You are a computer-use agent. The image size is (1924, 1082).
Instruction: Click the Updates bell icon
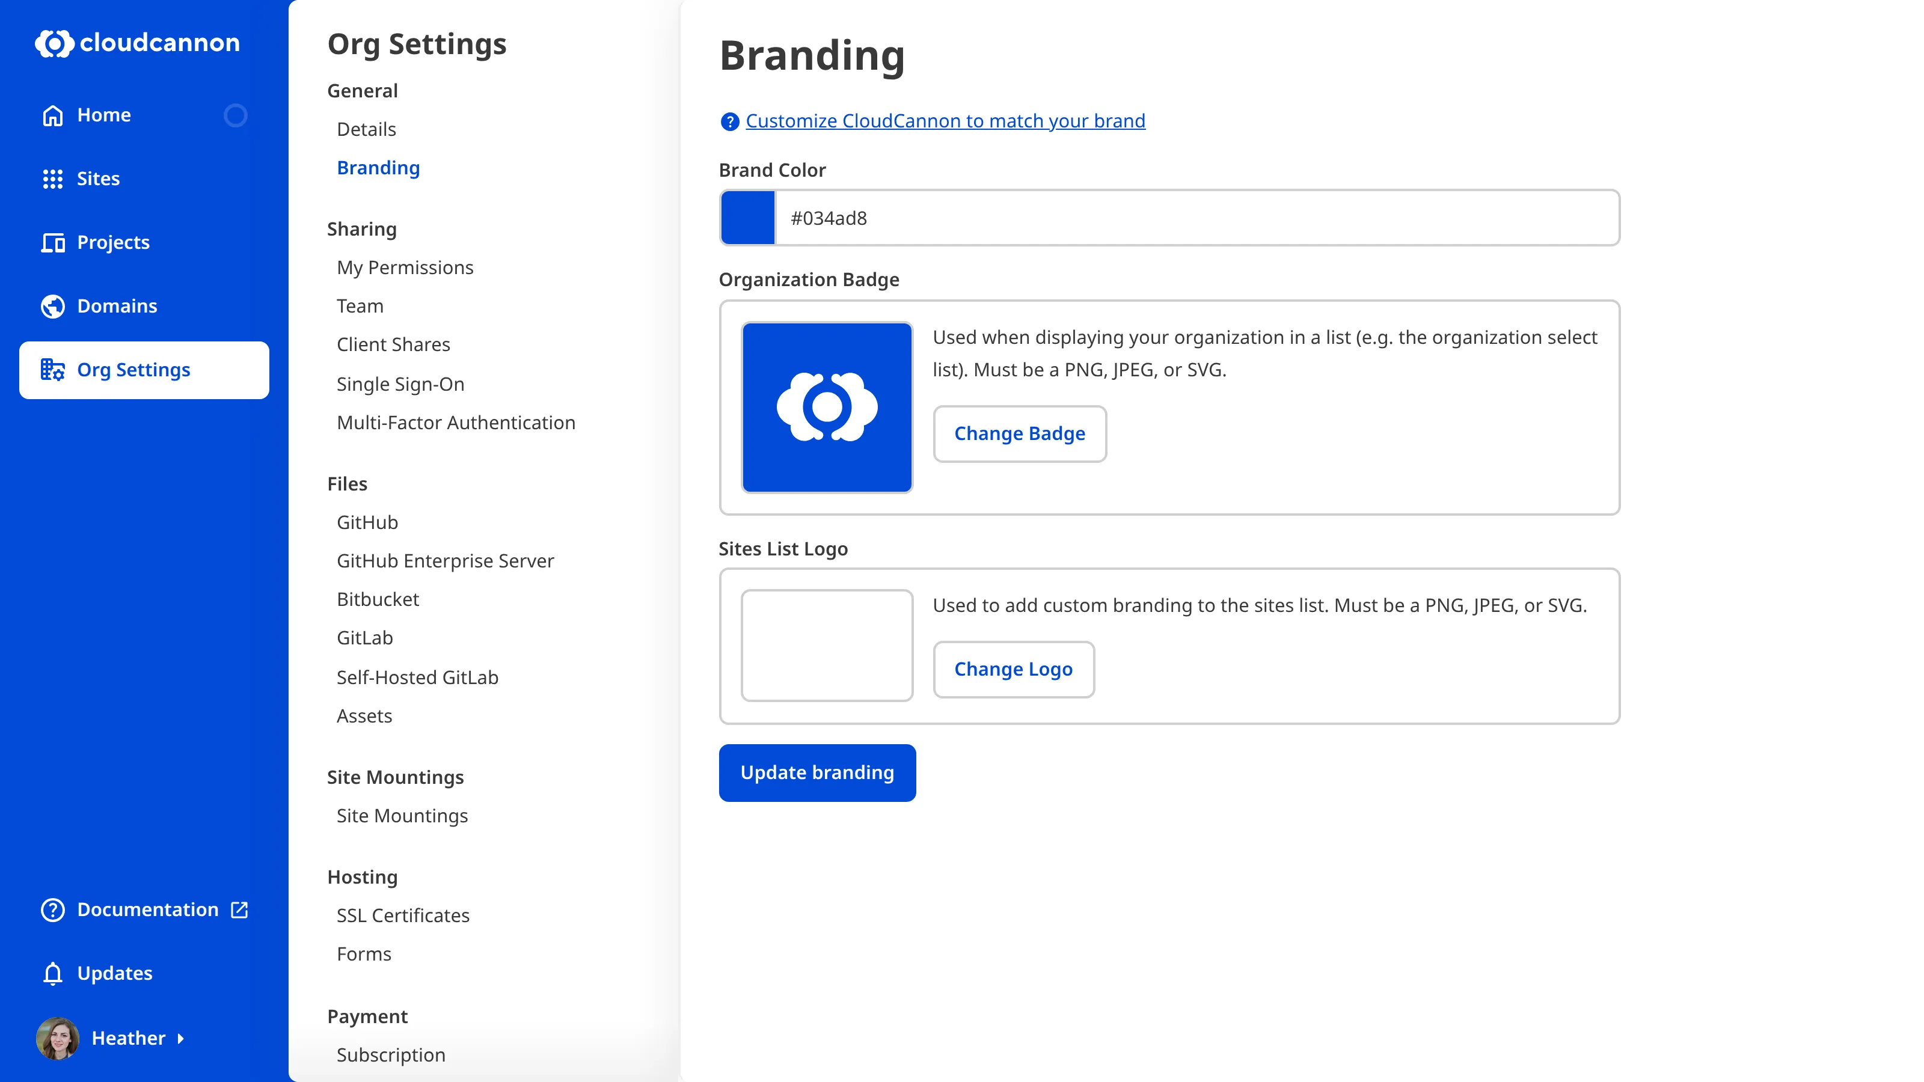pyautogui.click(x=52, y=973)
